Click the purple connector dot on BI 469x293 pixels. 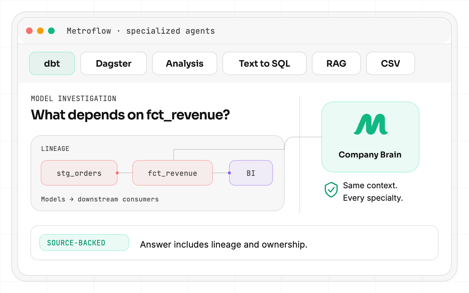click(x=229, y=173)
